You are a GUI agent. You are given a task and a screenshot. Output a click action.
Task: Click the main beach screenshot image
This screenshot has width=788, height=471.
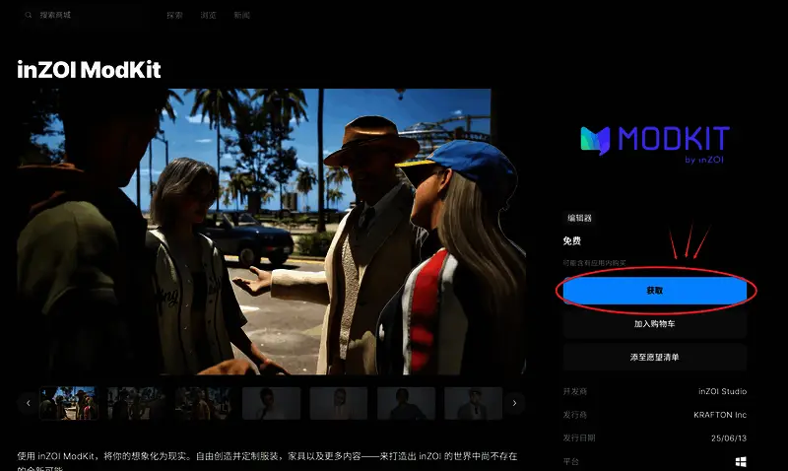coord(272,232)
